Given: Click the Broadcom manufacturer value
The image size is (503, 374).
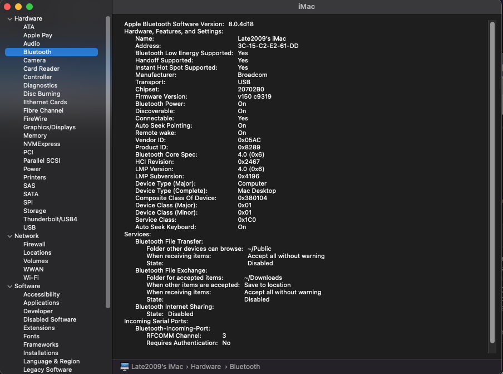Looking at the screenshot, I should 253,75.
